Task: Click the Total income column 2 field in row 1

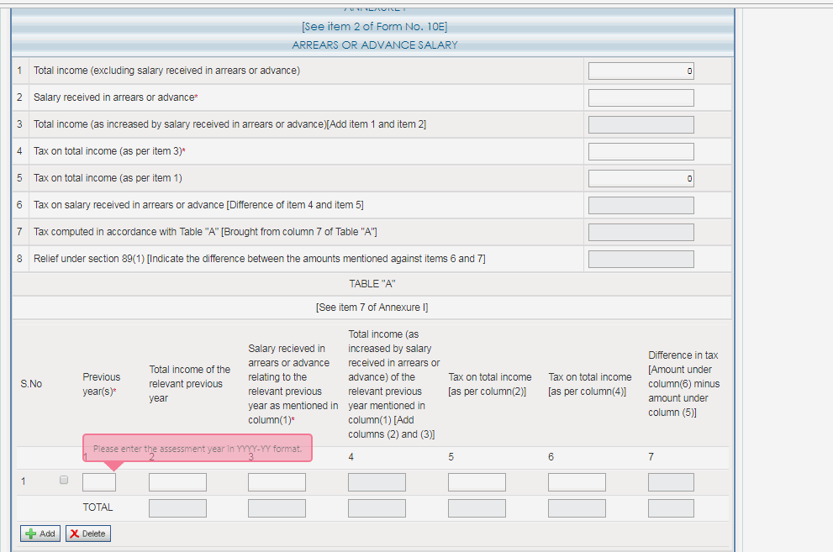Action: [x=177, y=481]
